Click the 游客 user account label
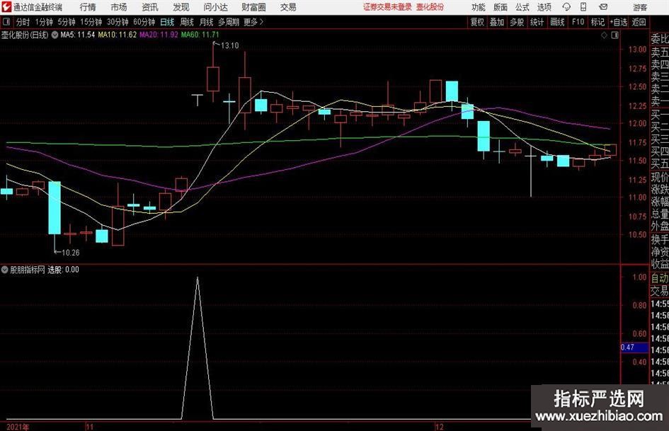The image size is (669, 431). click(640, 7)
